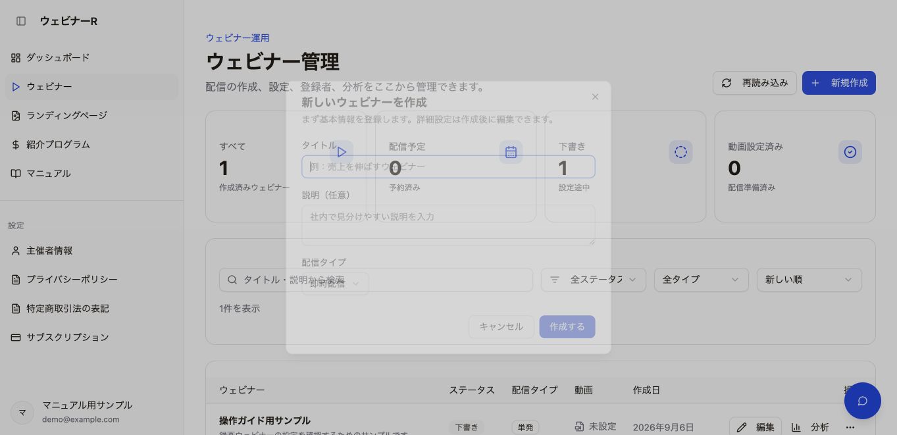Click the 単発 type badge
The height and width of the screenshot is (435, 897).
click(x=525, y=427)
